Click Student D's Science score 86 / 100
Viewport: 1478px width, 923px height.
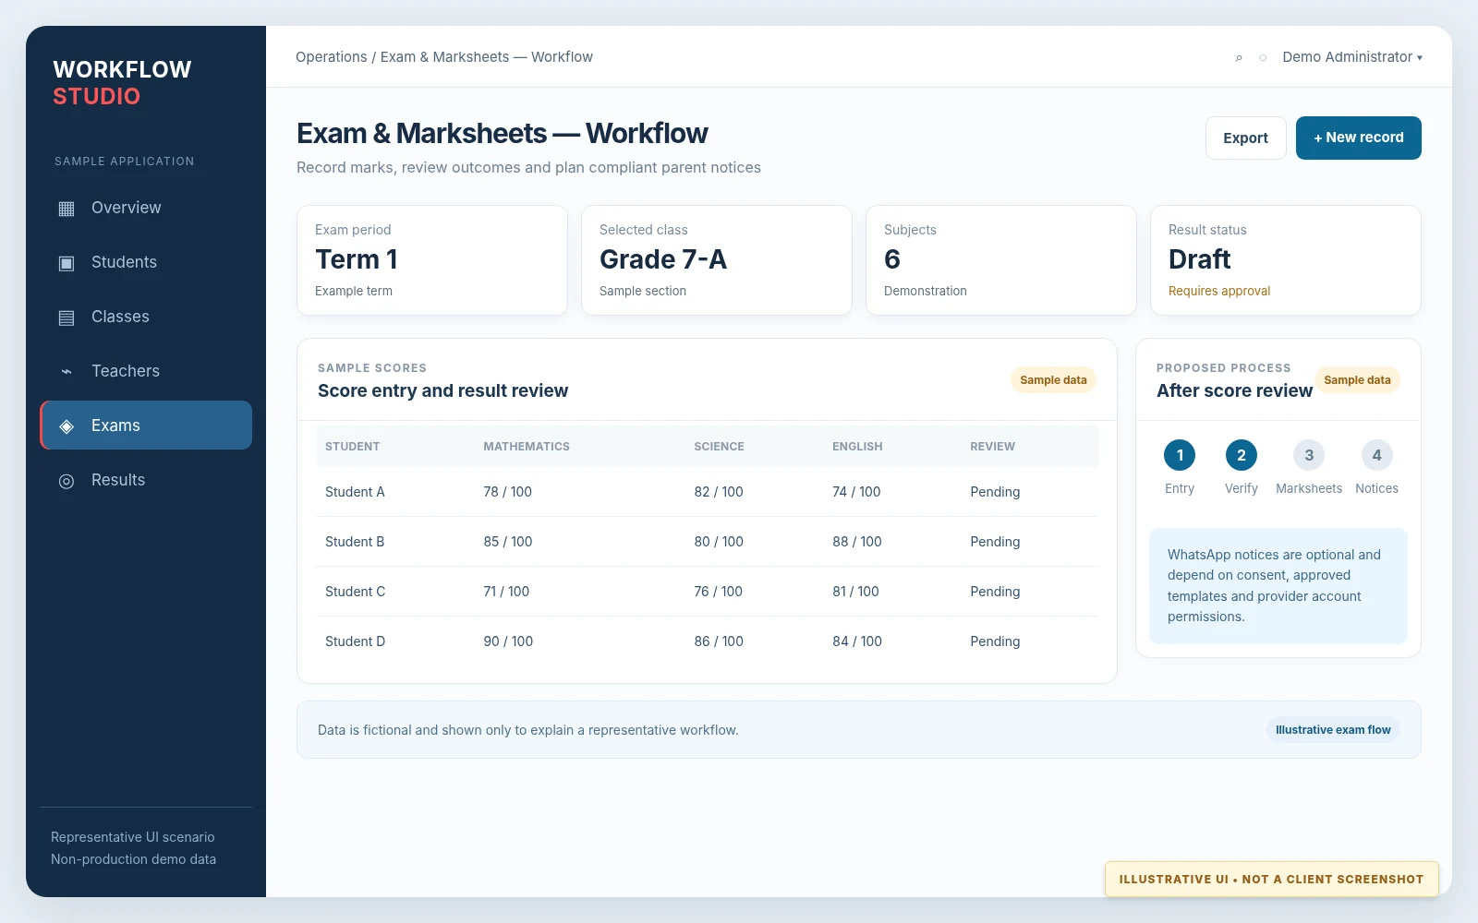coord(719,641)
